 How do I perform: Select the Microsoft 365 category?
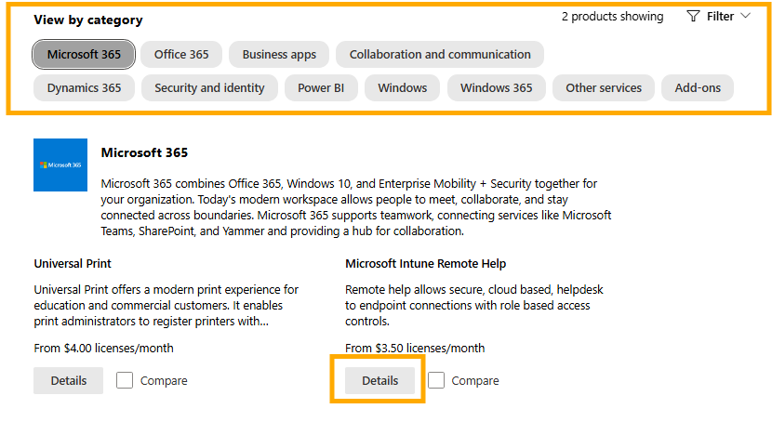pos(84,54)
